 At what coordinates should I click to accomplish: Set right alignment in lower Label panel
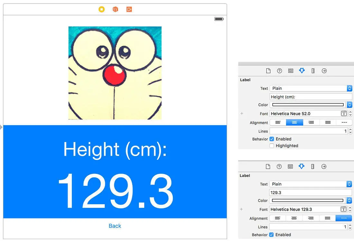(311, 218)
